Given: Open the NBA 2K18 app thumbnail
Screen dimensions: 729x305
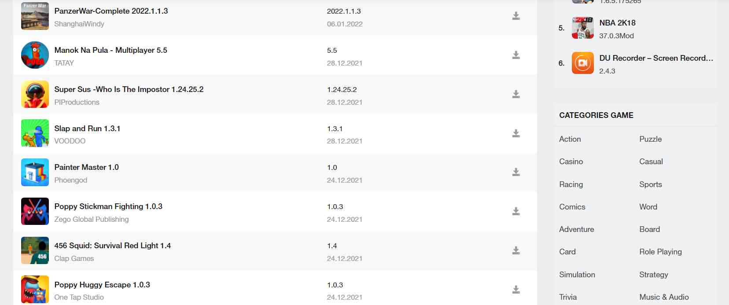Looking at the screenshot, I should 583,28.
